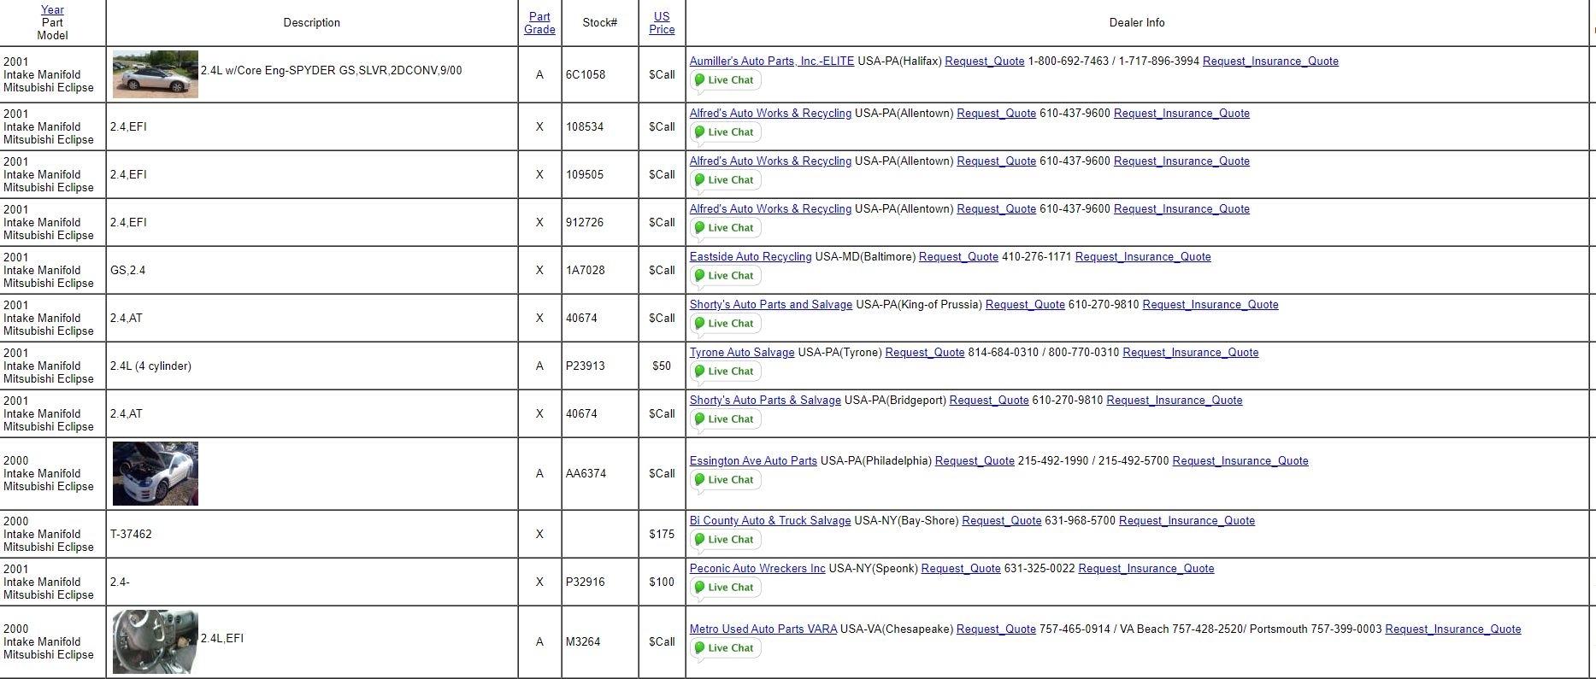Start Live Chat for Shorty's King-of Prussia
The height and width of the screenshot is (679, 1596).
tap(725, 324)
